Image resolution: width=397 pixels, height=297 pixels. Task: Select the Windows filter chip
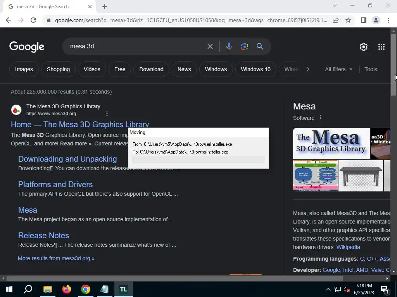point(216,69)
